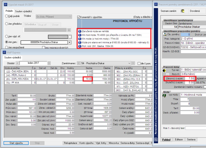Open the Rekapitulace report button
This screenshot has height=148, width=206.
pyautogui.click(x=71, y=143)
